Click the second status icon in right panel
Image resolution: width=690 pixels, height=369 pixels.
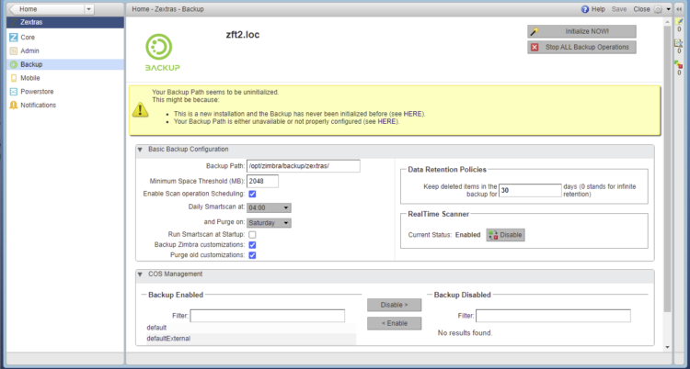(679, 43)
